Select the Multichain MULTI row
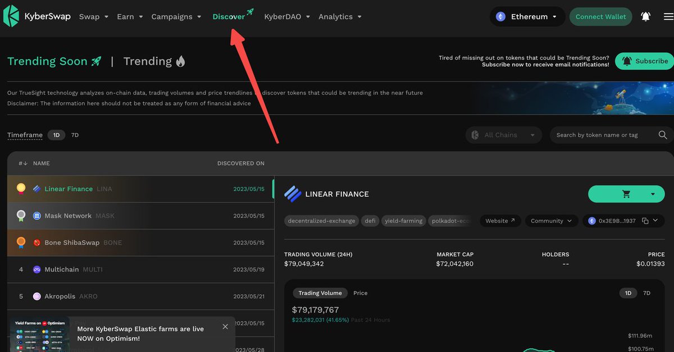Viewport: 674px width, 352px height. click(x=141, y=269)
